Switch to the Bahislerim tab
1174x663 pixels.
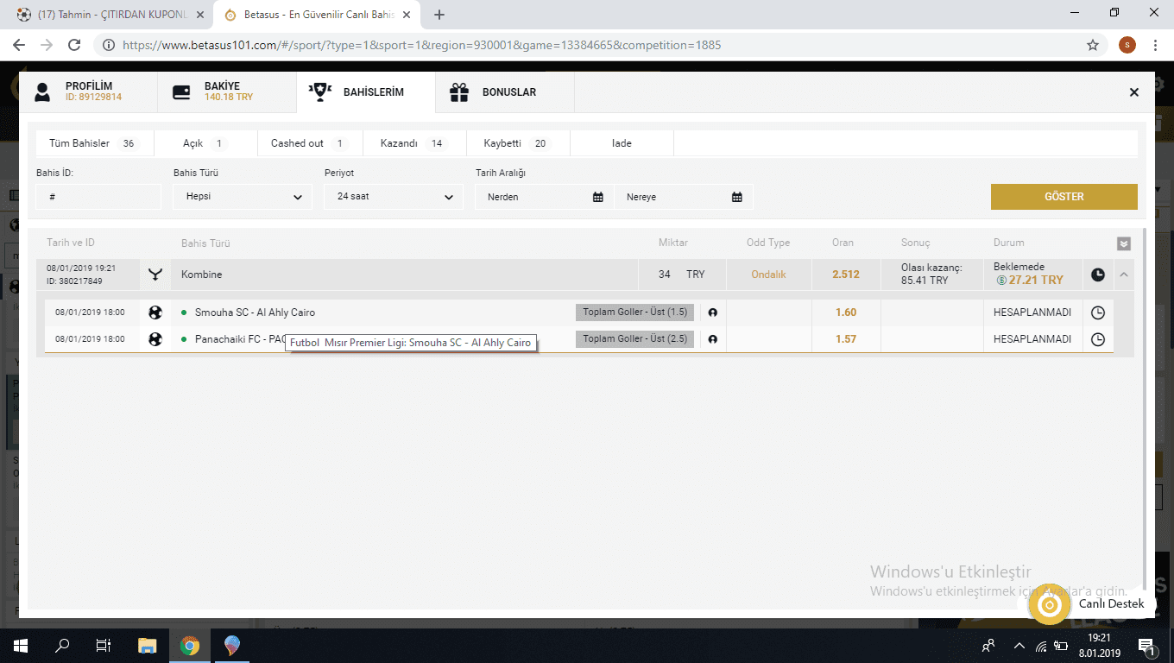[366, 92]
